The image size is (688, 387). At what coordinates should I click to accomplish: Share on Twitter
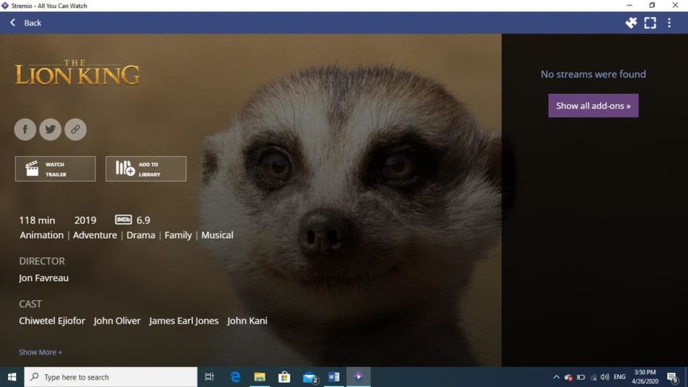(x=50, y=130)
